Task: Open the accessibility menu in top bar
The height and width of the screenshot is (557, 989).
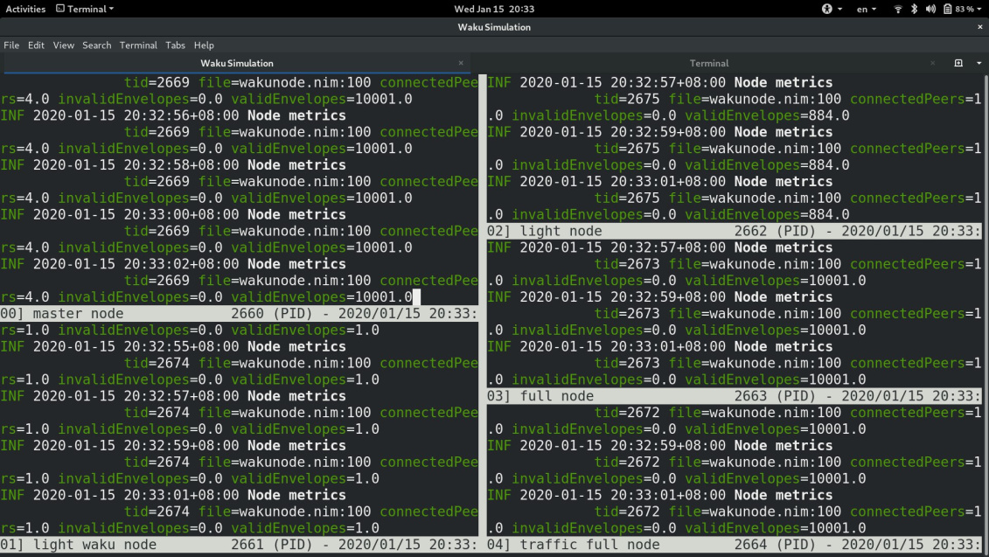Action: coord(829,9)
